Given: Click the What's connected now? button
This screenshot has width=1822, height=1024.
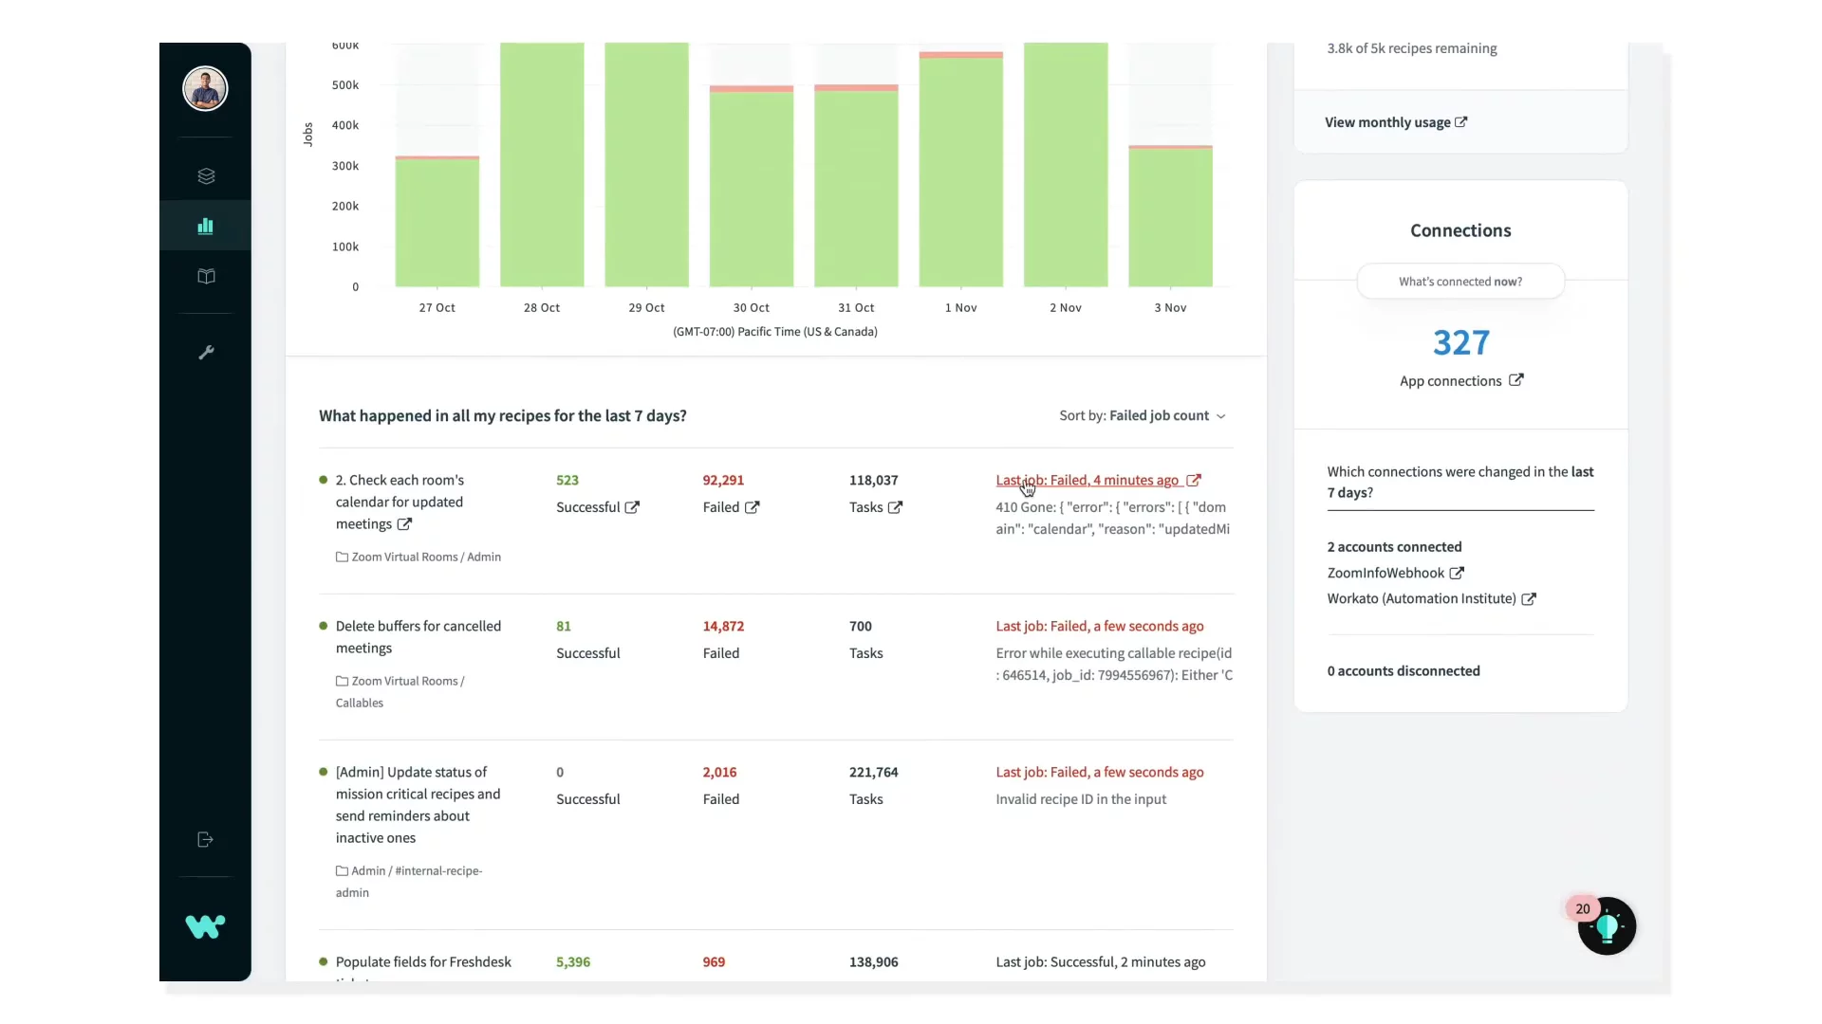Looking at the screenshot, I should (x=1459, y=282).
